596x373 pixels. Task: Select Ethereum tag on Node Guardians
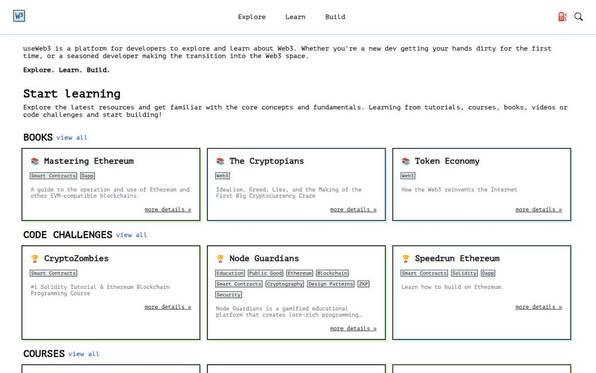(300, 273)
